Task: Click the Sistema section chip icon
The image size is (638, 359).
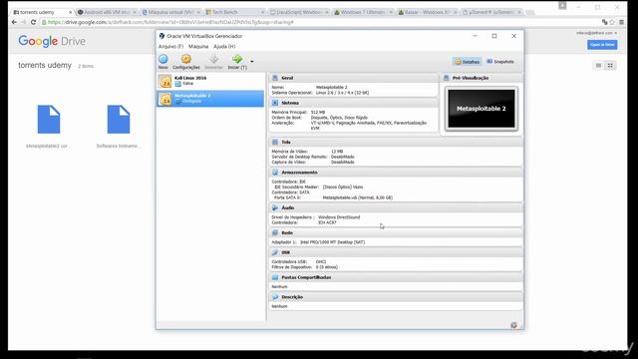Action: [275, 103]
